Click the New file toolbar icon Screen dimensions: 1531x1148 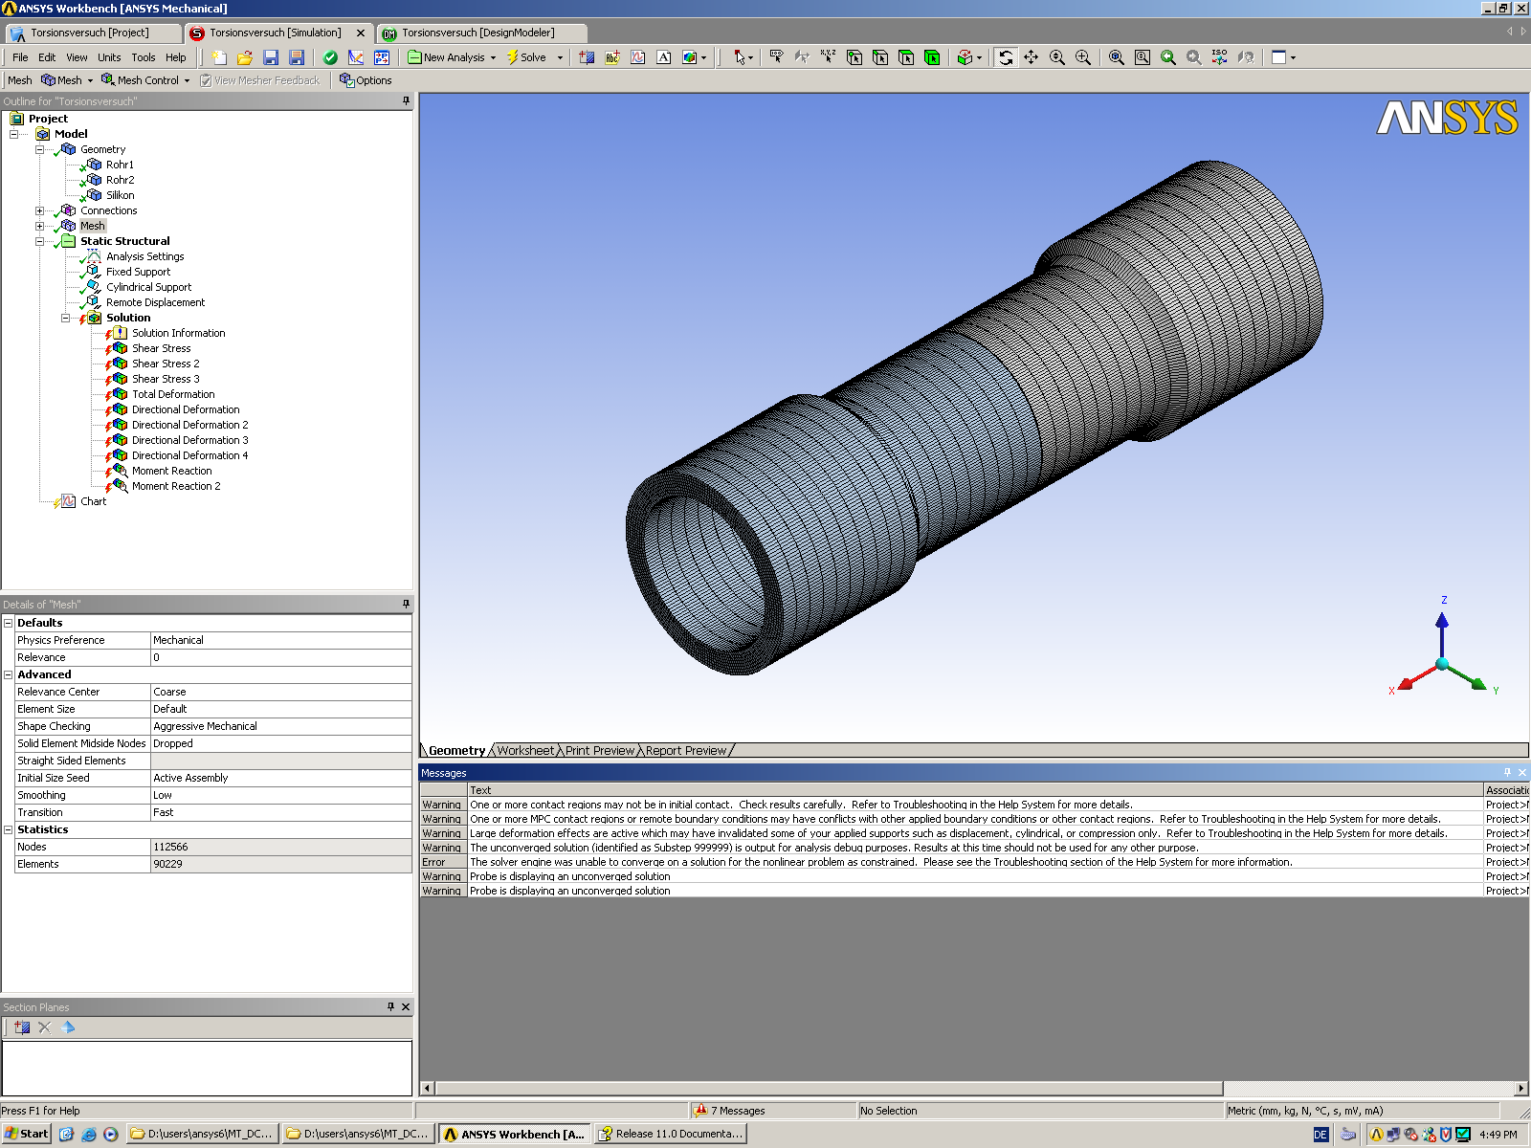tap(219, 57)
